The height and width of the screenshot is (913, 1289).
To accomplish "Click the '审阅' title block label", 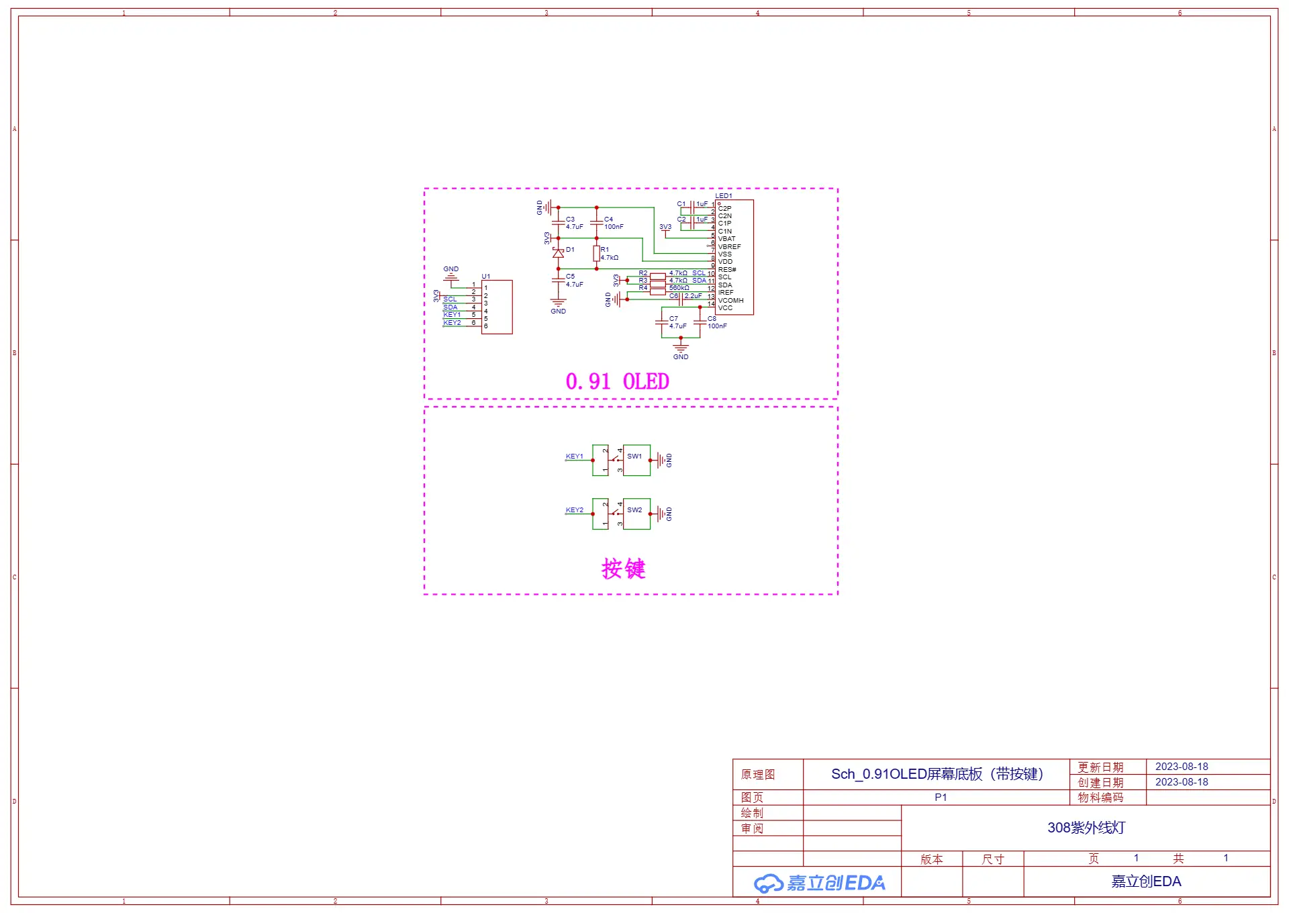I will pos(752,828).
